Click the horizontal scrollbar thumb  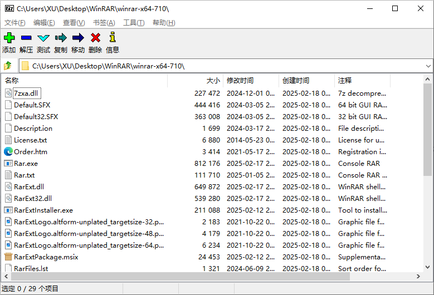click(181, 276)
